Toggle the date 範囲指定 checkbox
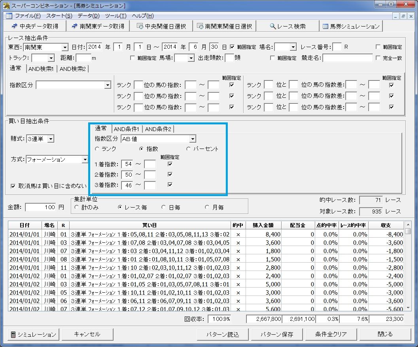The height and width of the screenshot is (347, 418). click(x=232, y=47)
